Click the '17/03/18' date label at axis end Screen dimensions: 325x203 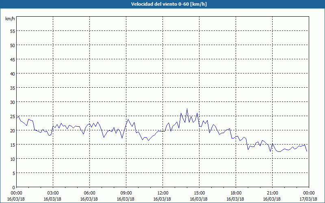tap(308, 199)
